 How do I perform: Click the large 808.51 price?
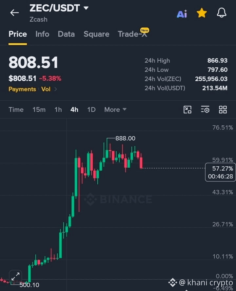click(x=33, y=62)
